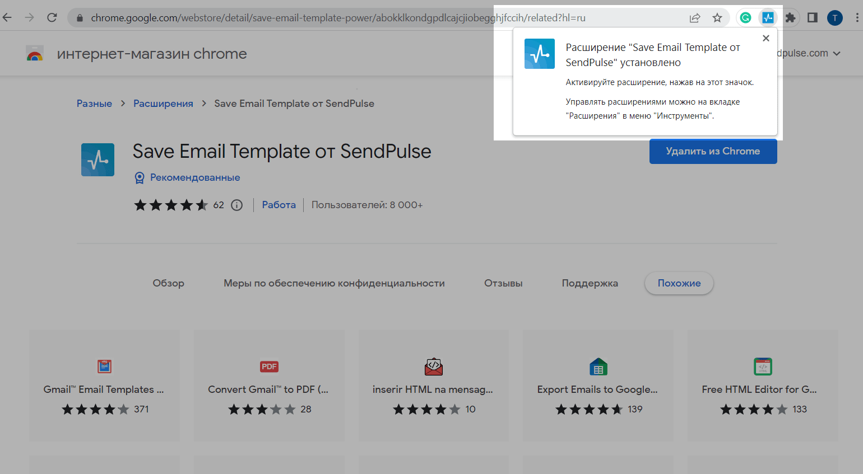
Task: Click Удалить из Chrome button
Action: 713,151
